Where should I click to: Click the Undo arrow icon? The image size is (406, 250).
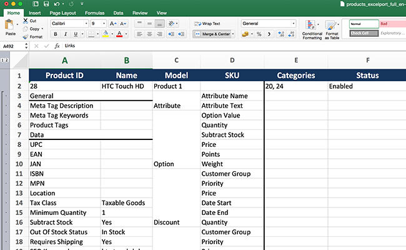point(57,4)
